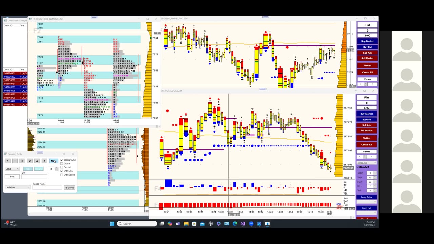Screen dimensions: 434x244
Task: Focus the Text input field in Drawing Tools
Action: tap(34, 177)
